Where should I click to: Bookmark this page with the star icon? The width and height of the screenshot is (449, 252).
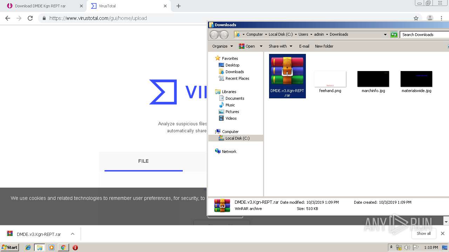pyautogui.click(x=416, y=18)
